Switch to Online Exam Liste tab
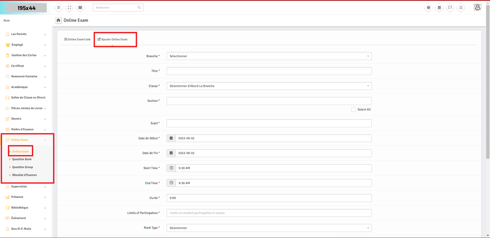Viewport: 490px width, 238px height. pos(77,39)
